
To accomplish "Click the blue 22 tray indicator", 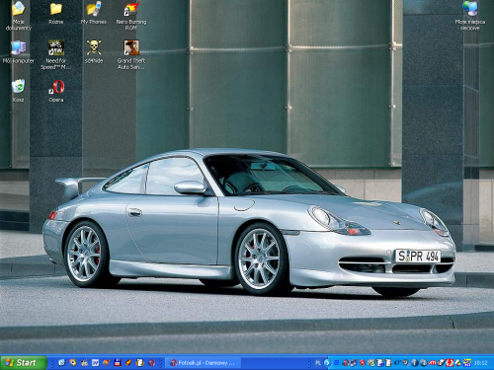I will click(336, 363).
